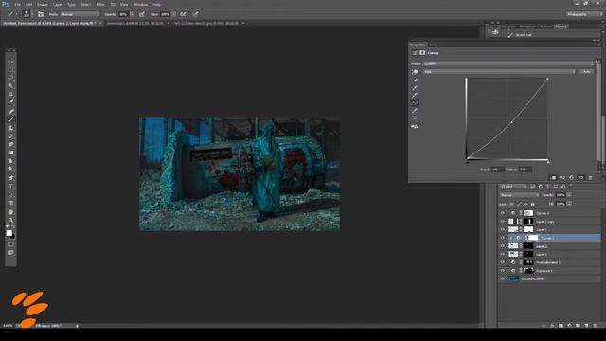Select the Zoom tool
Image resolution: width=606 pixels, height=341 pixels.
(10, 220)
